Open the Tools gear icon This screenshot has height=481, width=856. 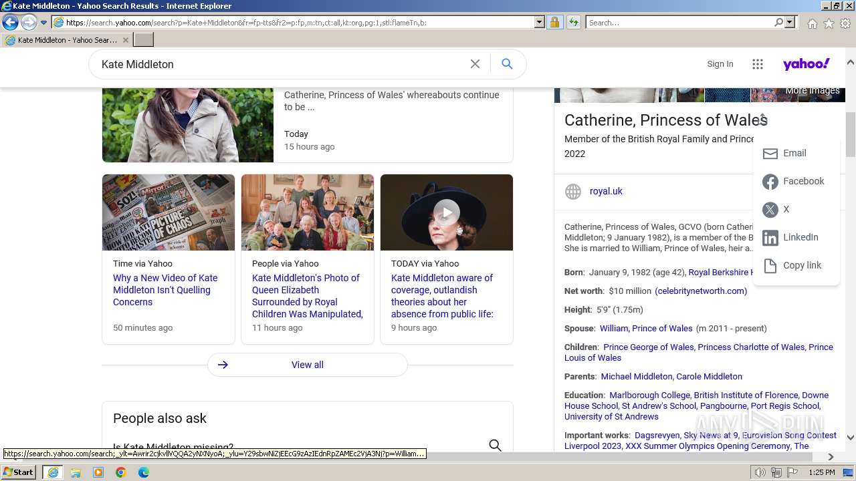845,23
